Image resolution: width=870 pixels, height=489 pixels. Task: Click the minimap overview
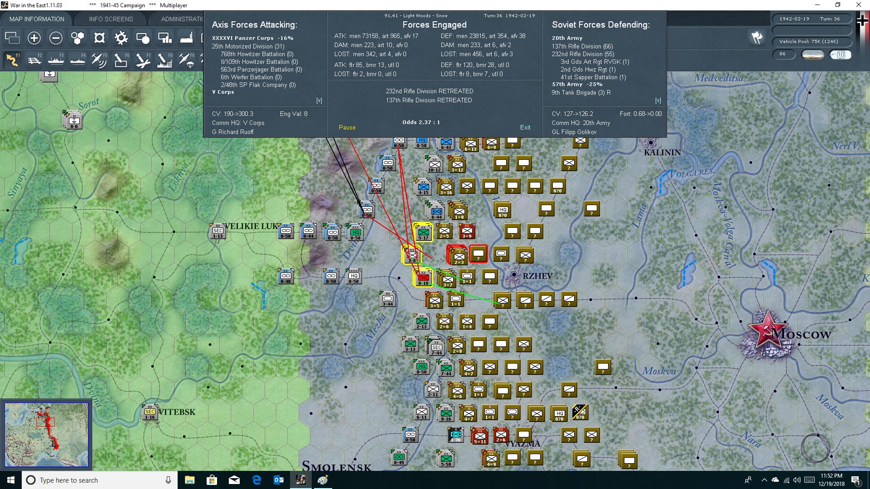pyautogui.click(x=46, y=435)
